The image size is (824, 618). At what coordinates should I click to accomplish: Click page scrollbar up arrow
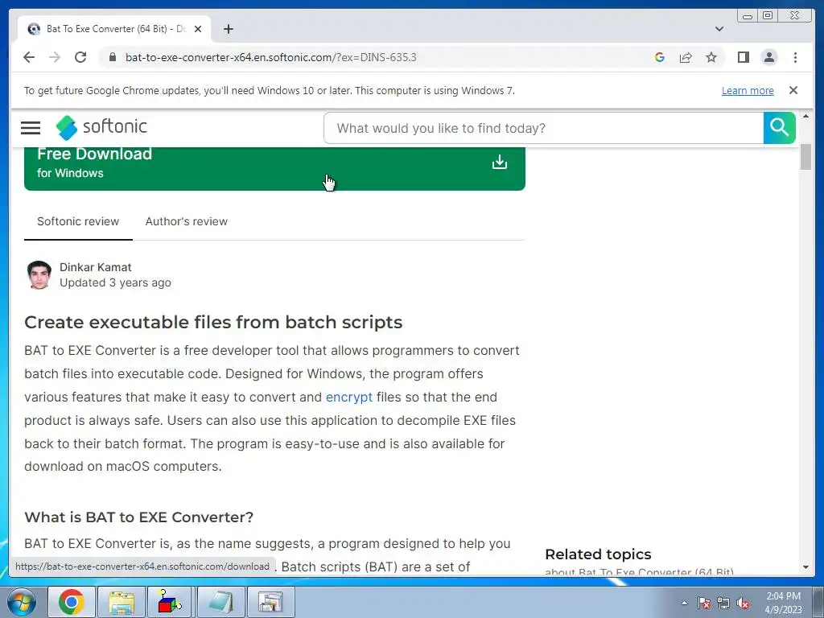[x=805, y=116]
